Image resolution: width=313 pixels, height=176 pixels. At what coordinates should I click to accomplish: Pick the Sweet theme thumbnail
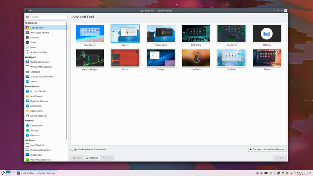[x=267, y=58]
